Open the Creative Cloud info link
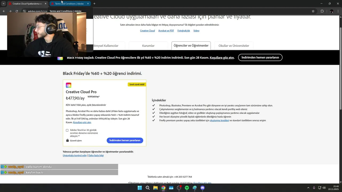342x192 pixels. pyautogui.click(x=147, y=31)
